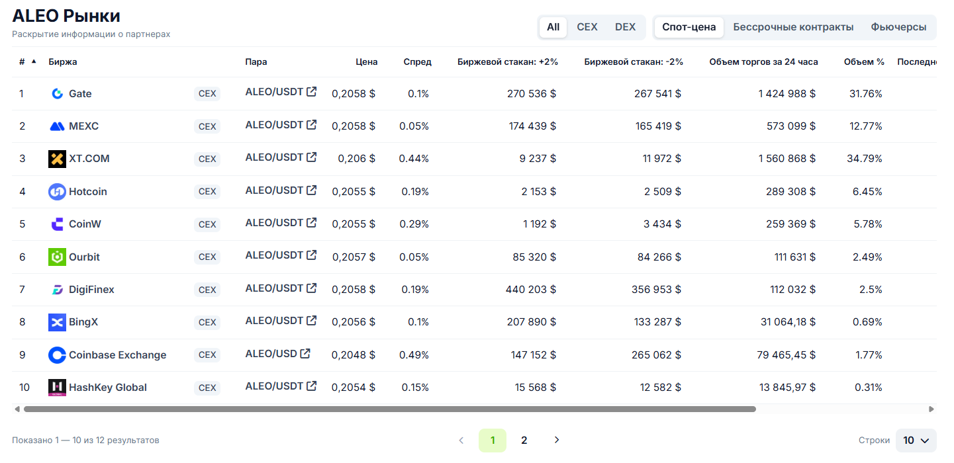954x463 pixels.
Task: Sort by Биржевой стакан: +2% header
Action: pos(508,62)
